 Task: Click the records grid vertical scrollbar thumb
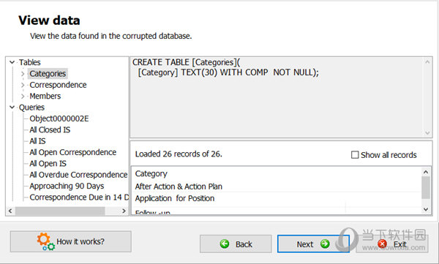coord(426,187)
